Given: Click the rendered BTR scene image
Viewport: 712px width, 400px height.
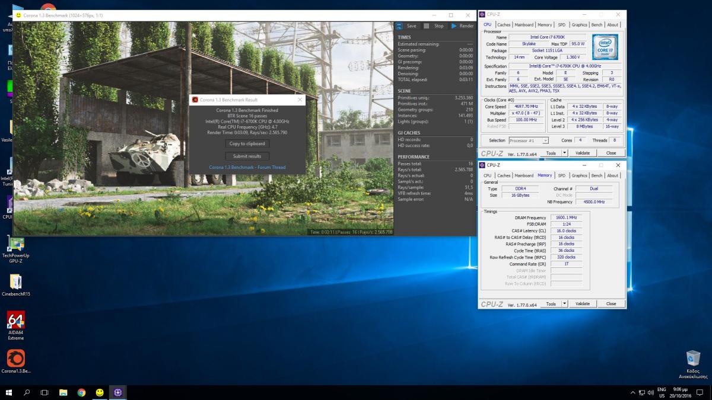Looking at the screenshot, I should 203,128.
